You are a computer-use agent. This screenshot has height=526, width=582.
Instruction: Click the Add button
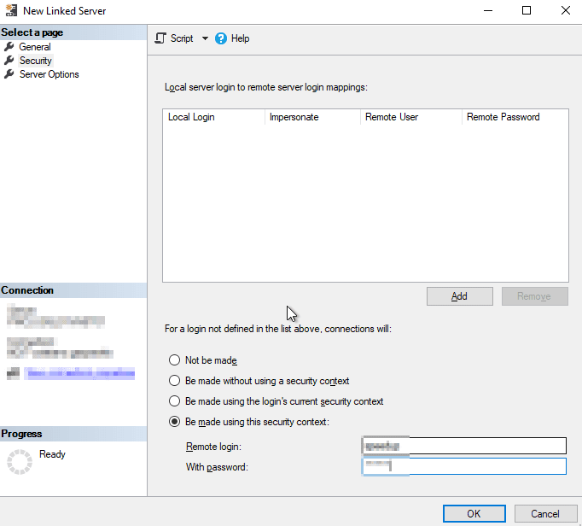point(459,296)
